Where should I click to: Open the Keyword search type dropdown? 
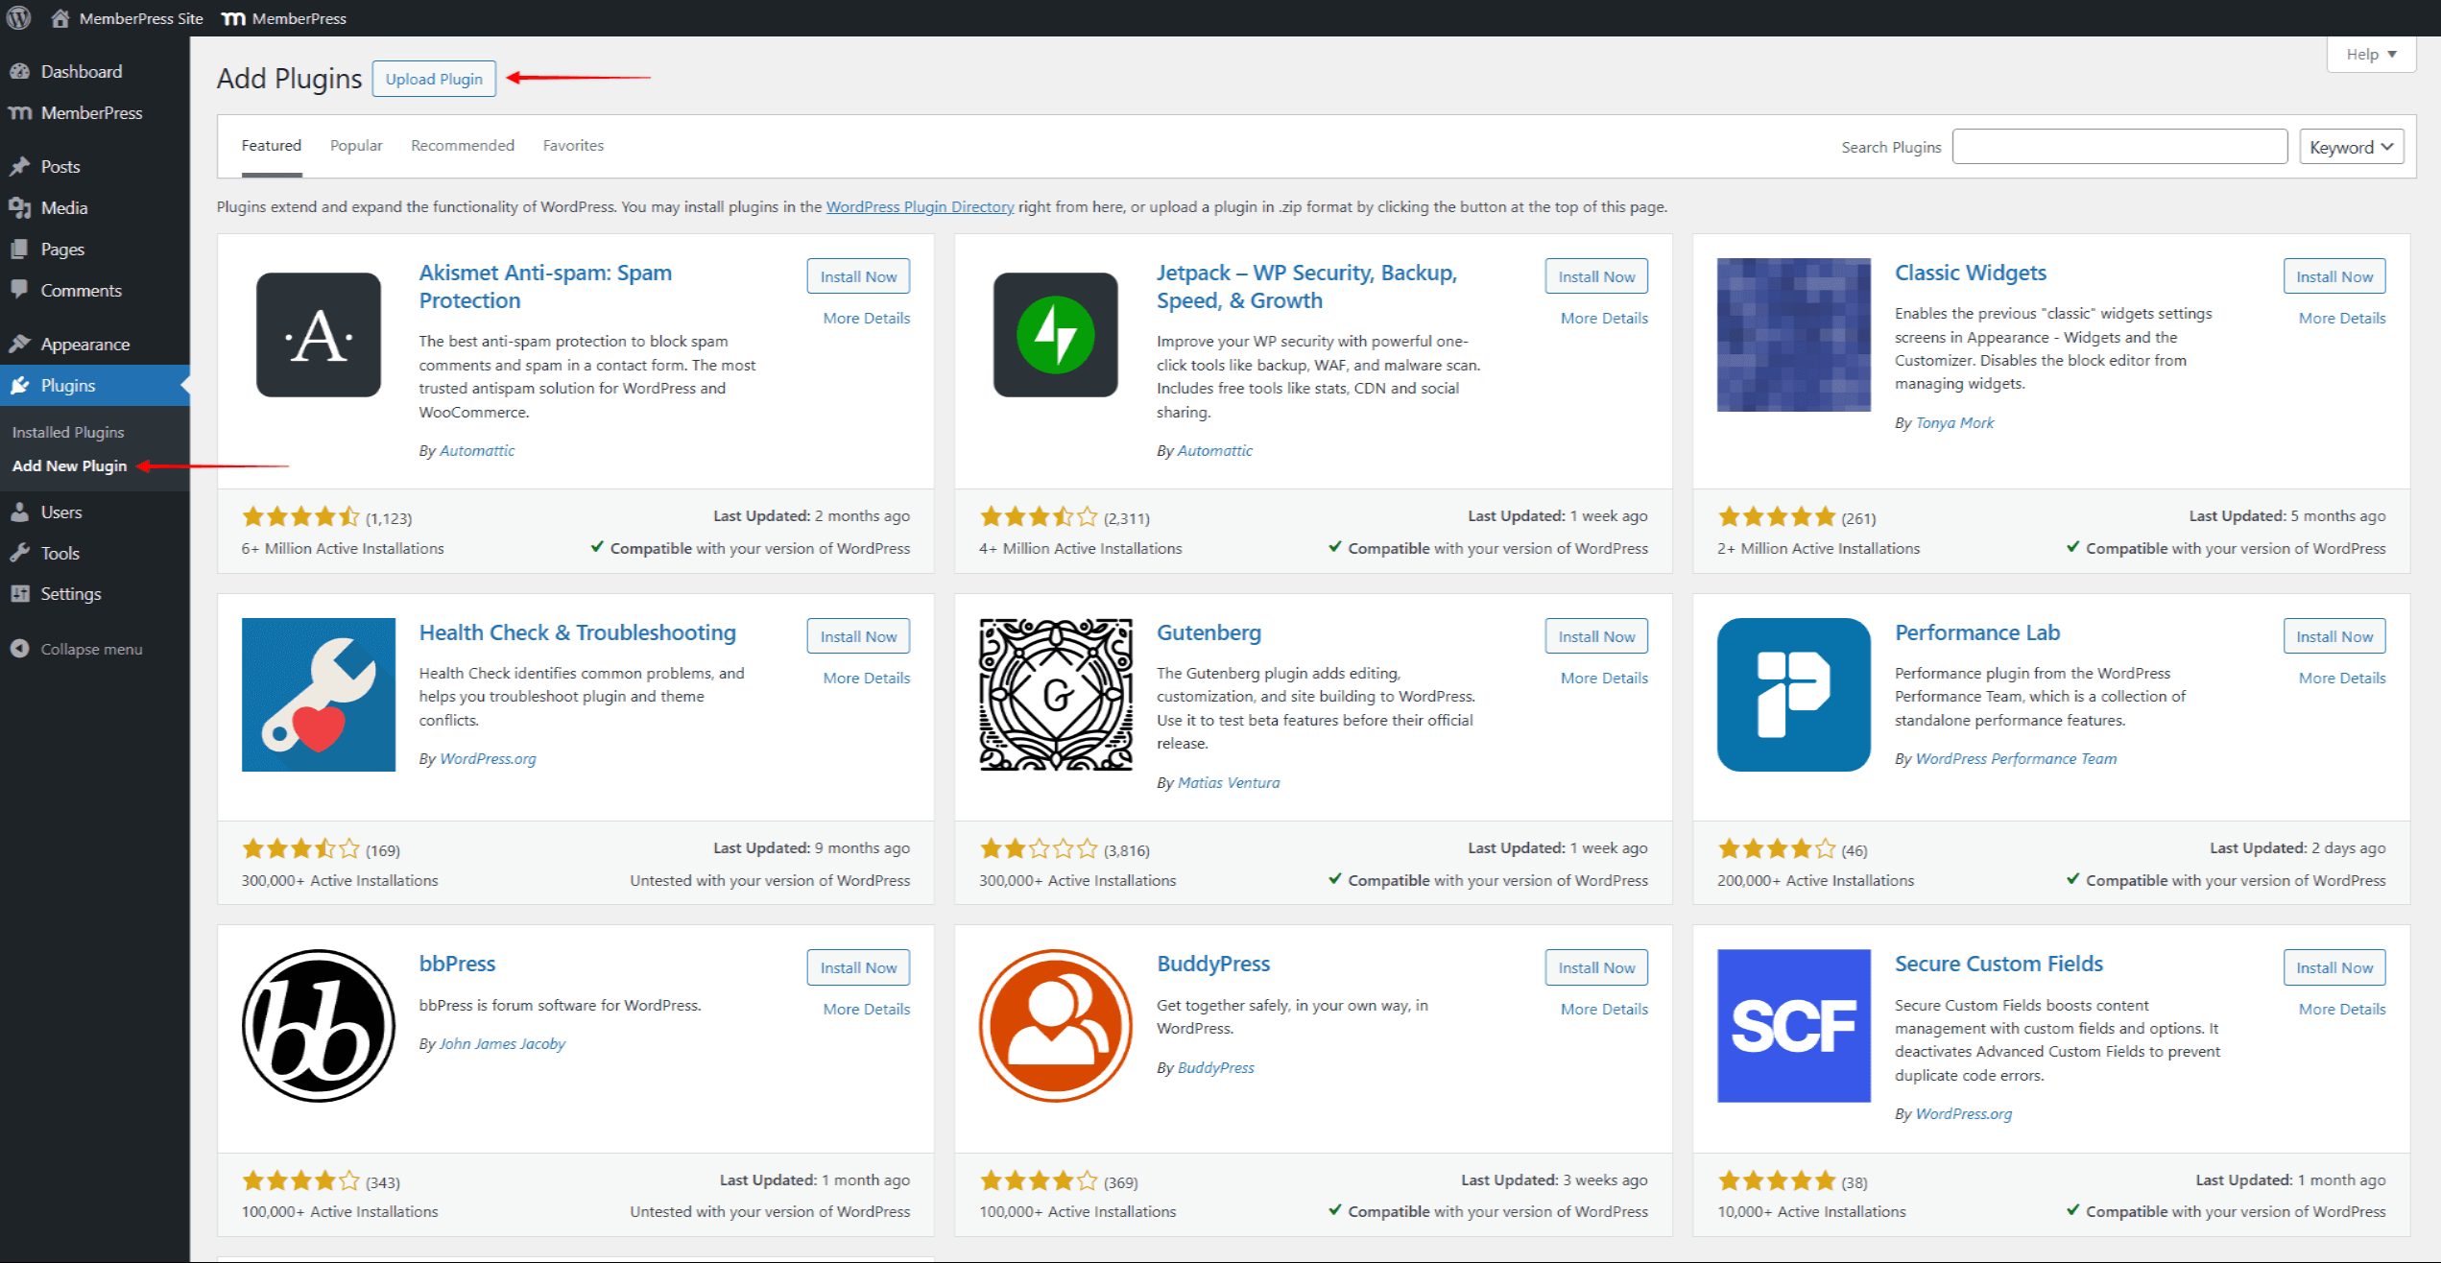[2350, 147]
